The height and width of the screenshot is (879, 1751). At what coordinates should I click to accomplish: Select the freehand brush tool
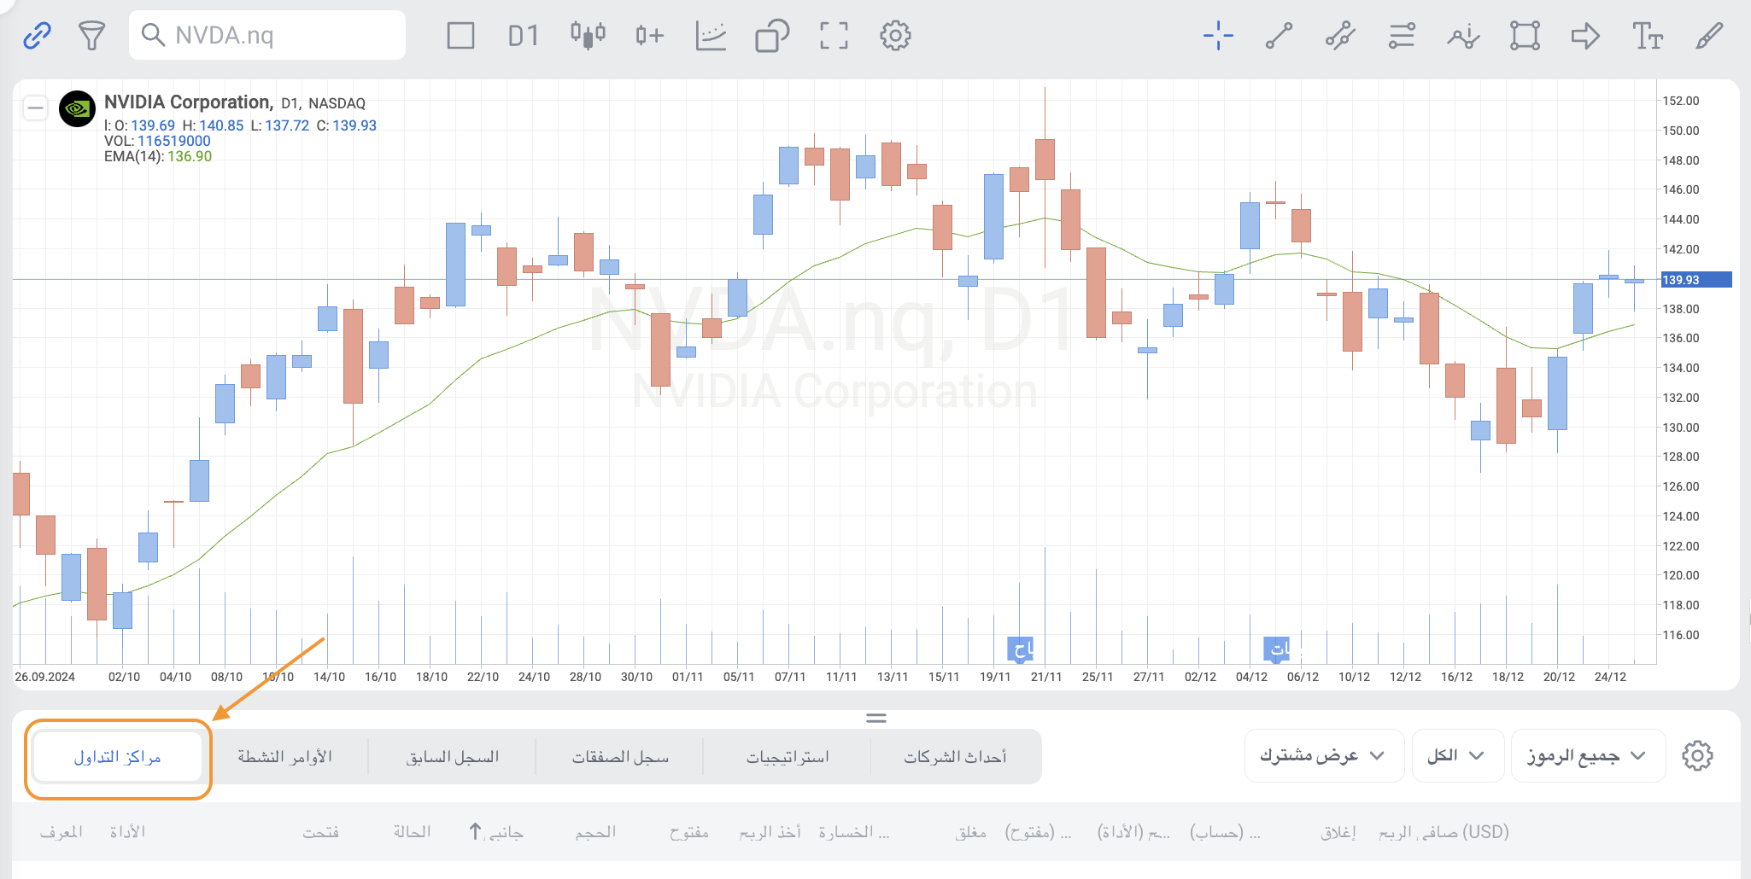(x=1709, y=36)
